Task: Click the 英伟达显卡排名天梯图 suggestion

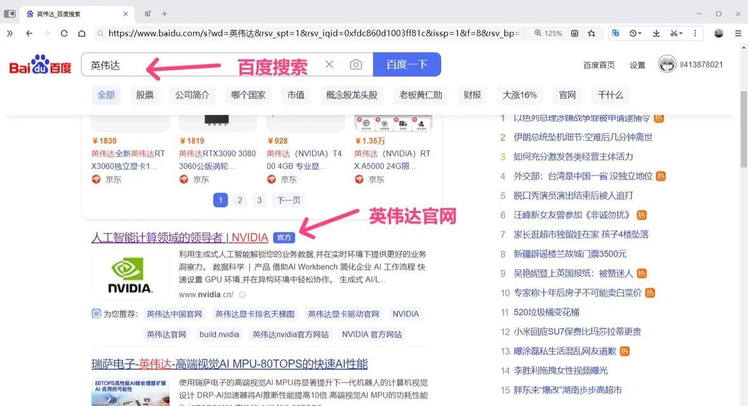Action: click(255, 314)
